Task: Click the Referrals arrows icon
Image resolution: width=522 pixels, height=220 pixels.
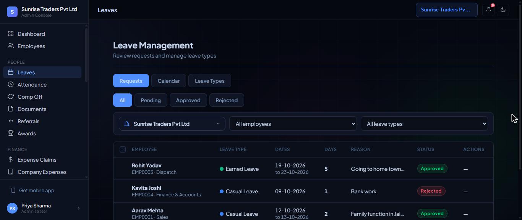Action: (11, 121)
